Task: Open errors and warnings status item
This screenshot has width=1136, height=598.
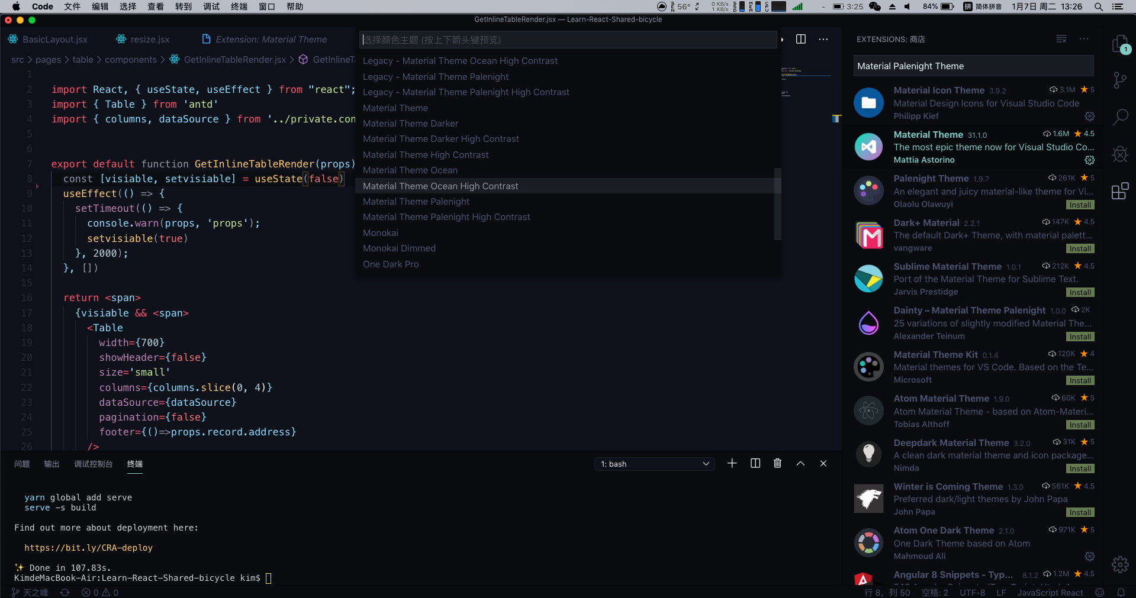Action: 100,593
